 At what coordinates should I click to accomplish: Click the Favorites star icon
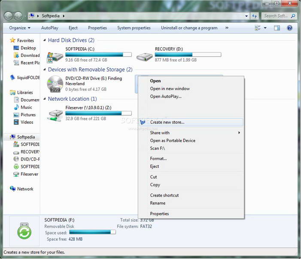point(12,40)
